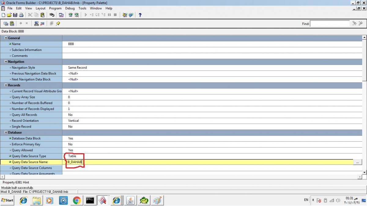Click the ellipsis button for Query Data Source Name

coord(357,162)
